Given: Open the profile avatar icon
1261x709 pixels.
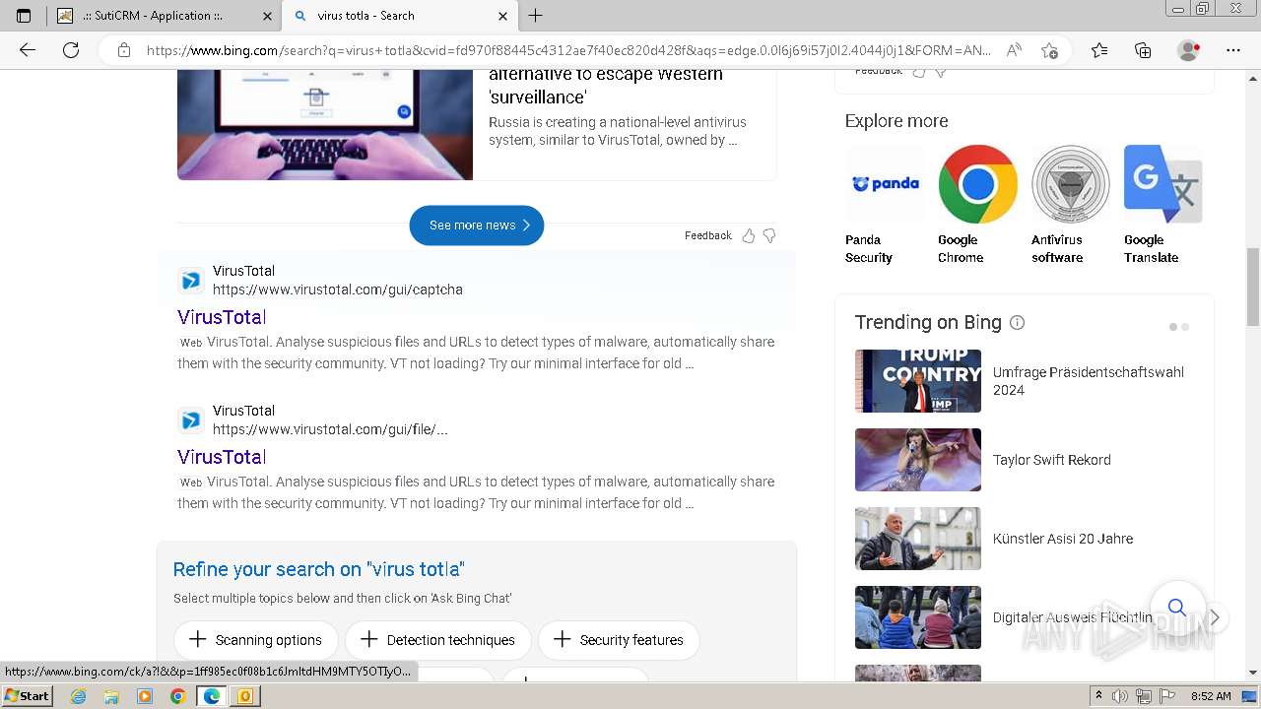Looking at the screenshot, I should pyautogui.click(x=1189, y=50).
